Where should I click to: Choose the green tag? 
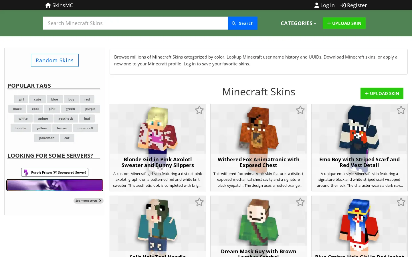pyautogui.click(x=70, y=109)
